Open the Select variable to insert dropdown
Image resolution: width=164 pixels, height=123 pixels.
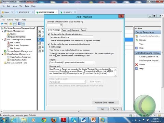pyautogui.click(x=67, y=82)
